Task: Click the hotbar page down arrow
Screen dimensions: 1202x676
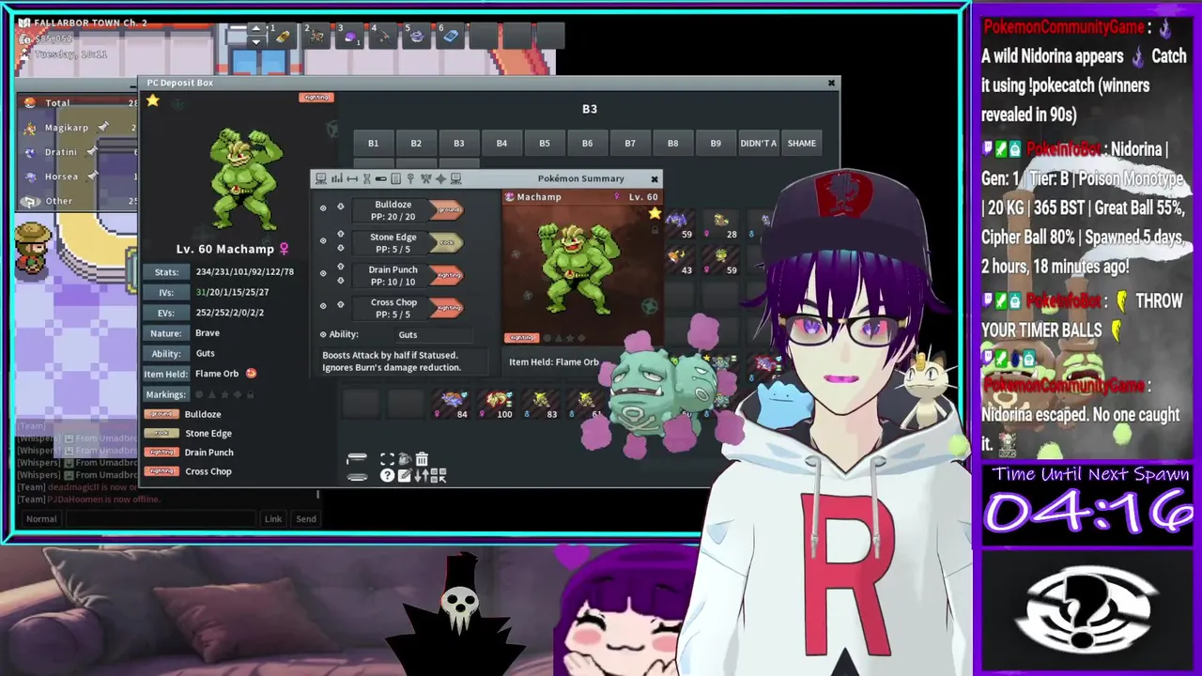Action: click(256, 41)
